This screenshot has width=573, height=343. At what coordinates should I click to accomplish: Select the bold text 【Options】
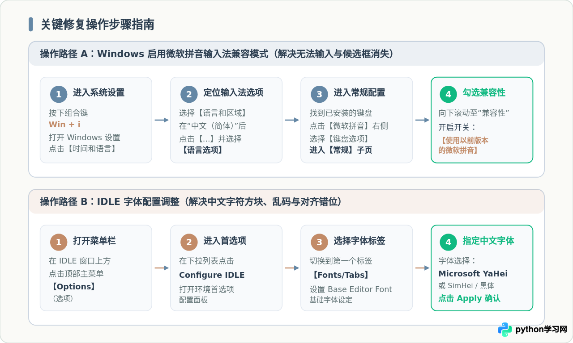[74, 287]
